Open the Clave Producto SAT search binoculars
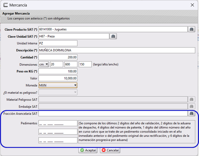This screenshot has height=156, width=199. pyautogui.click(x=192, y=29)
